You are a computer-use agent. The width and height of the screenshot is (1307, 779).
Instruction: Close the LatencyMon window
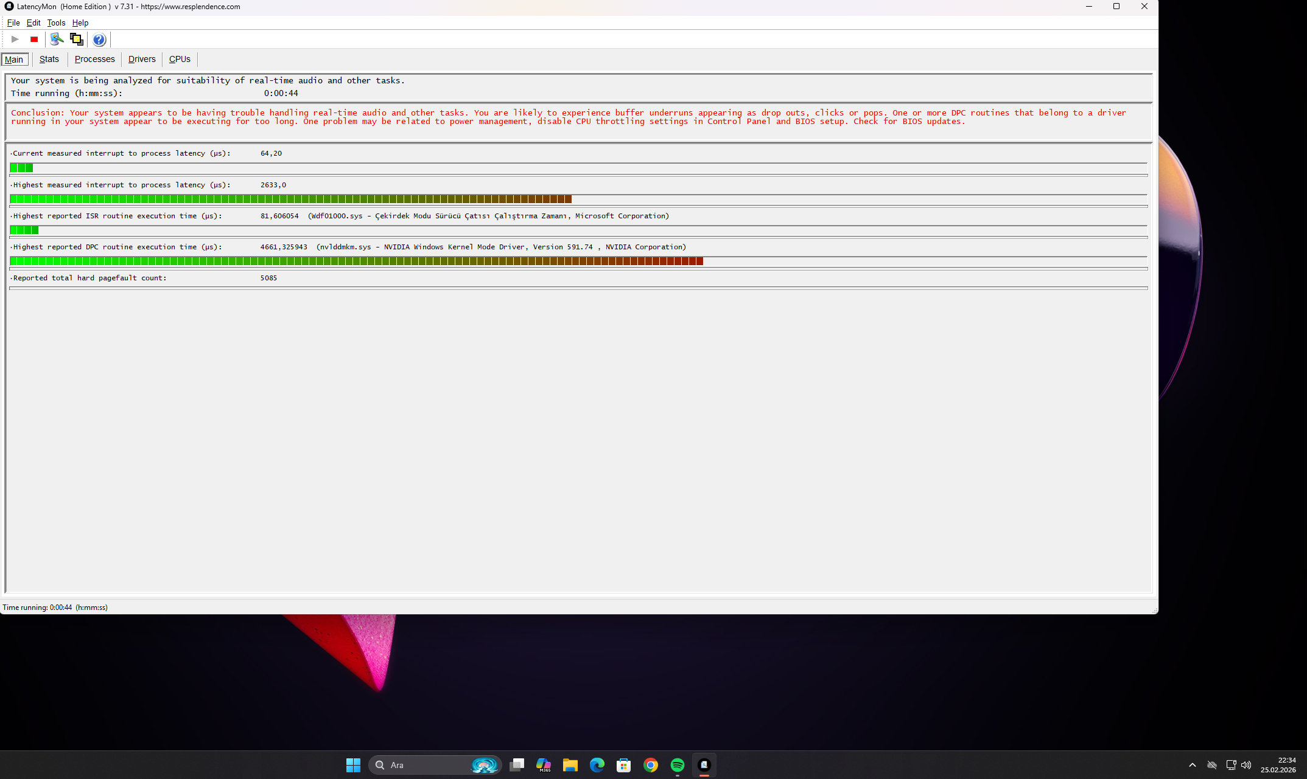pos(1144,7)
